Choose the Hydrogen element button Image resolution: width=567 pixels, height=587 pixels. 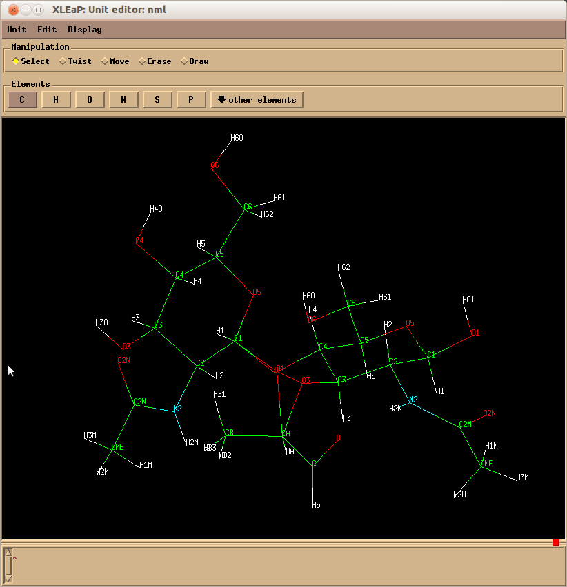pyautogui.click(x=56, y=100)
